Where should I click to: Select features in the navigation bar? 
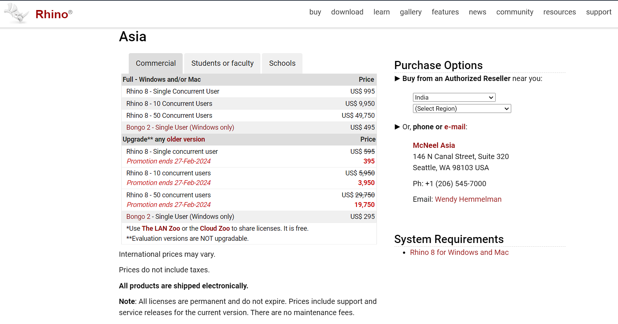coord(445,12)
